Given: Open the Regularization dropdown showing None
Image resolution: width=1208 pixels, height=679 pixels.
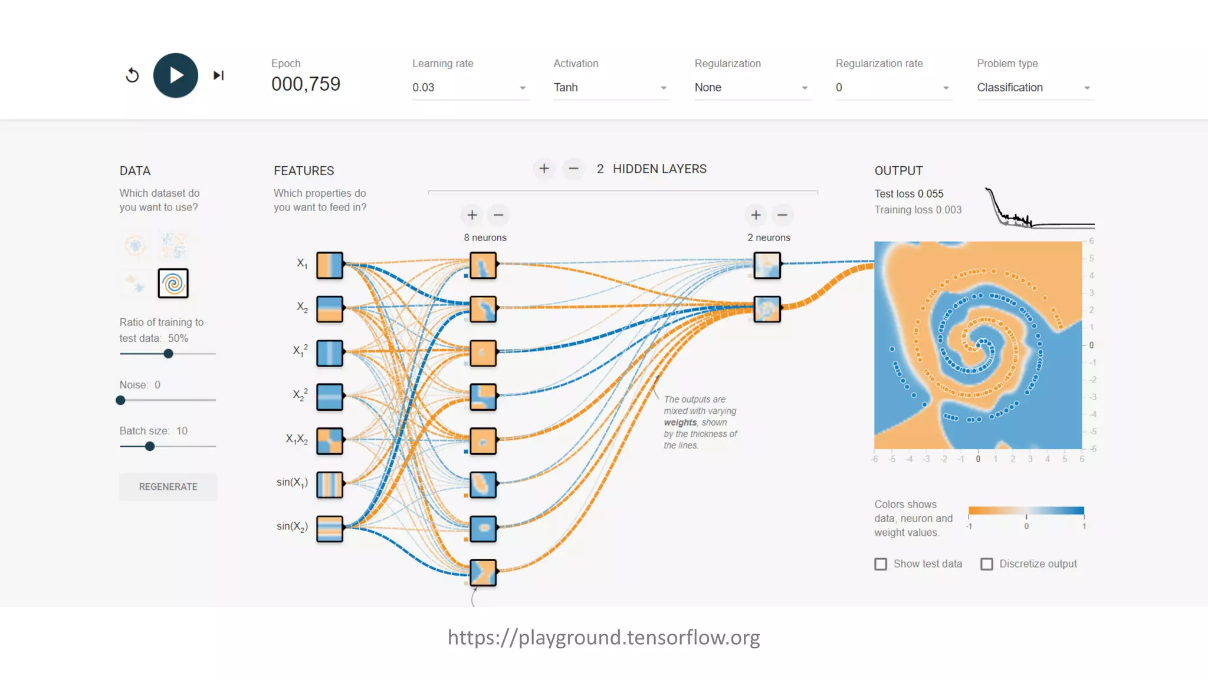Looking at the screenshot, I should pyautogui.click(x=752, y=87).
